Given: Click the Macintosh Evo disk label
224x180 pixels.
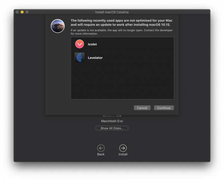Looking at the screenshot, I should click(112, 121).
